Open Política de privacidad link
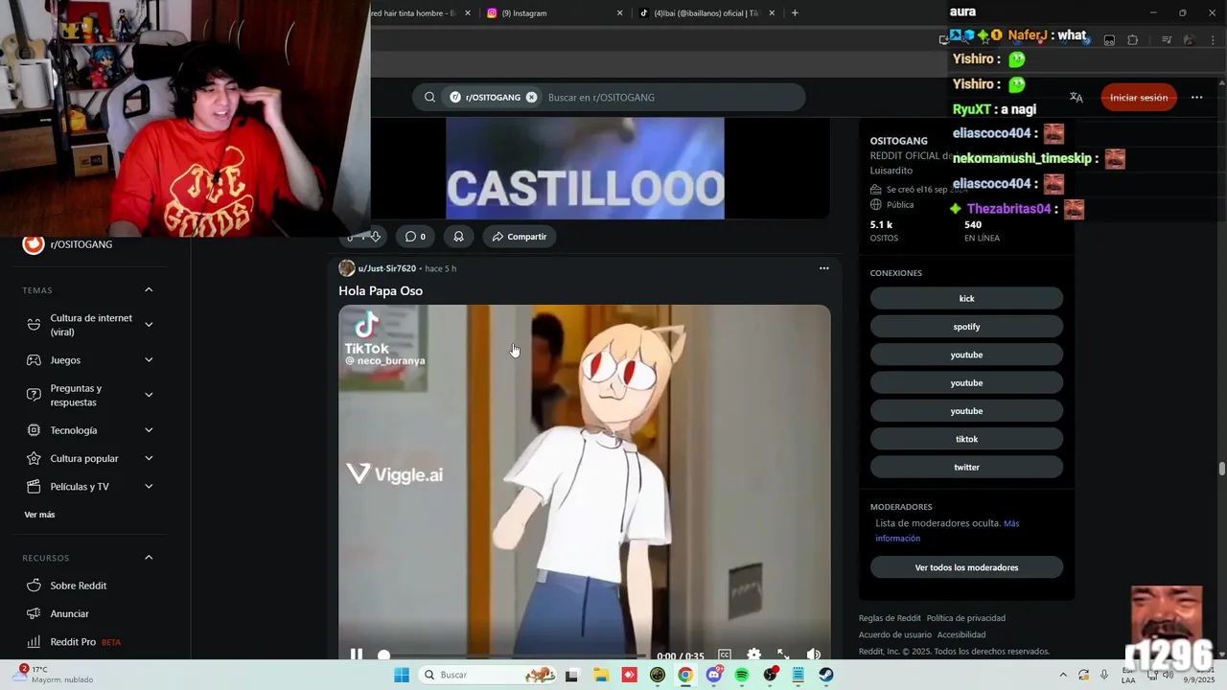 coord(965,618)
